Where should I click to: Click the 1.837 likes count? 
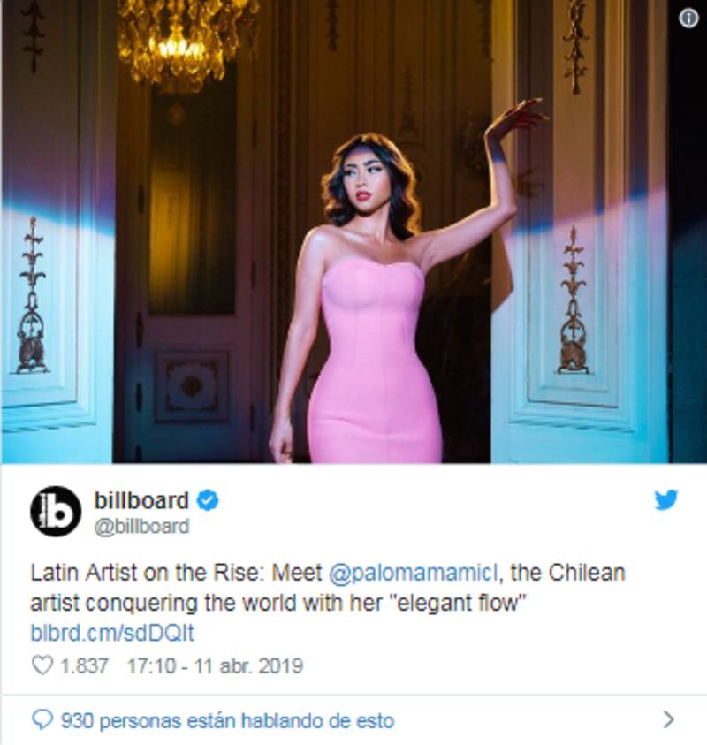85,665
